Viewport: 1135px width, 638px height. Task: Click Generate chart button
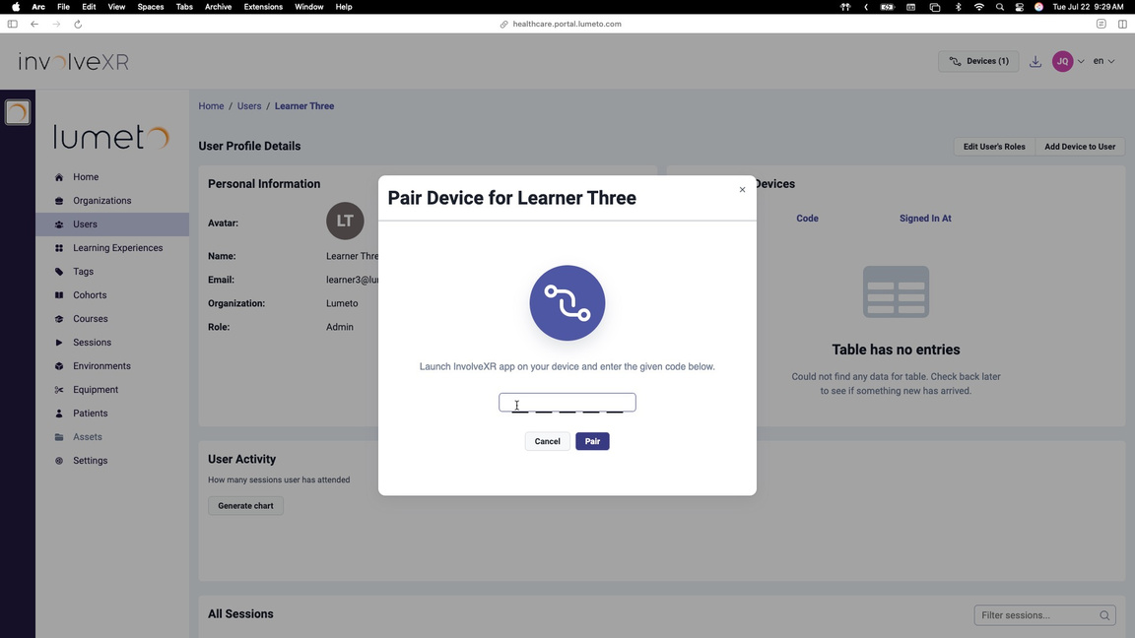(x=245, y=506)
